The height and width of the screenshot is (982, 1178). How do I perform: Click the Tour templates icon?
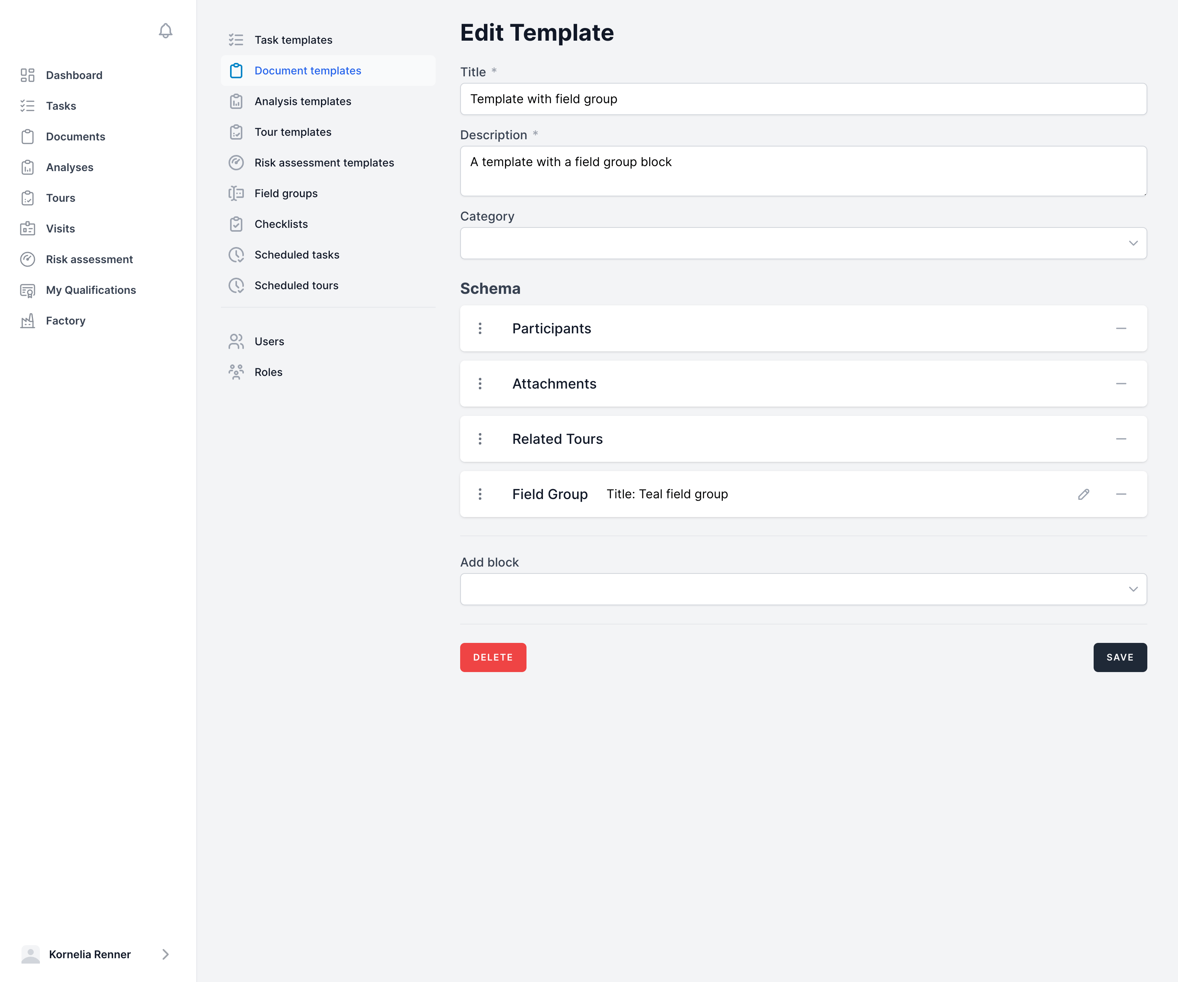[236, 132]
